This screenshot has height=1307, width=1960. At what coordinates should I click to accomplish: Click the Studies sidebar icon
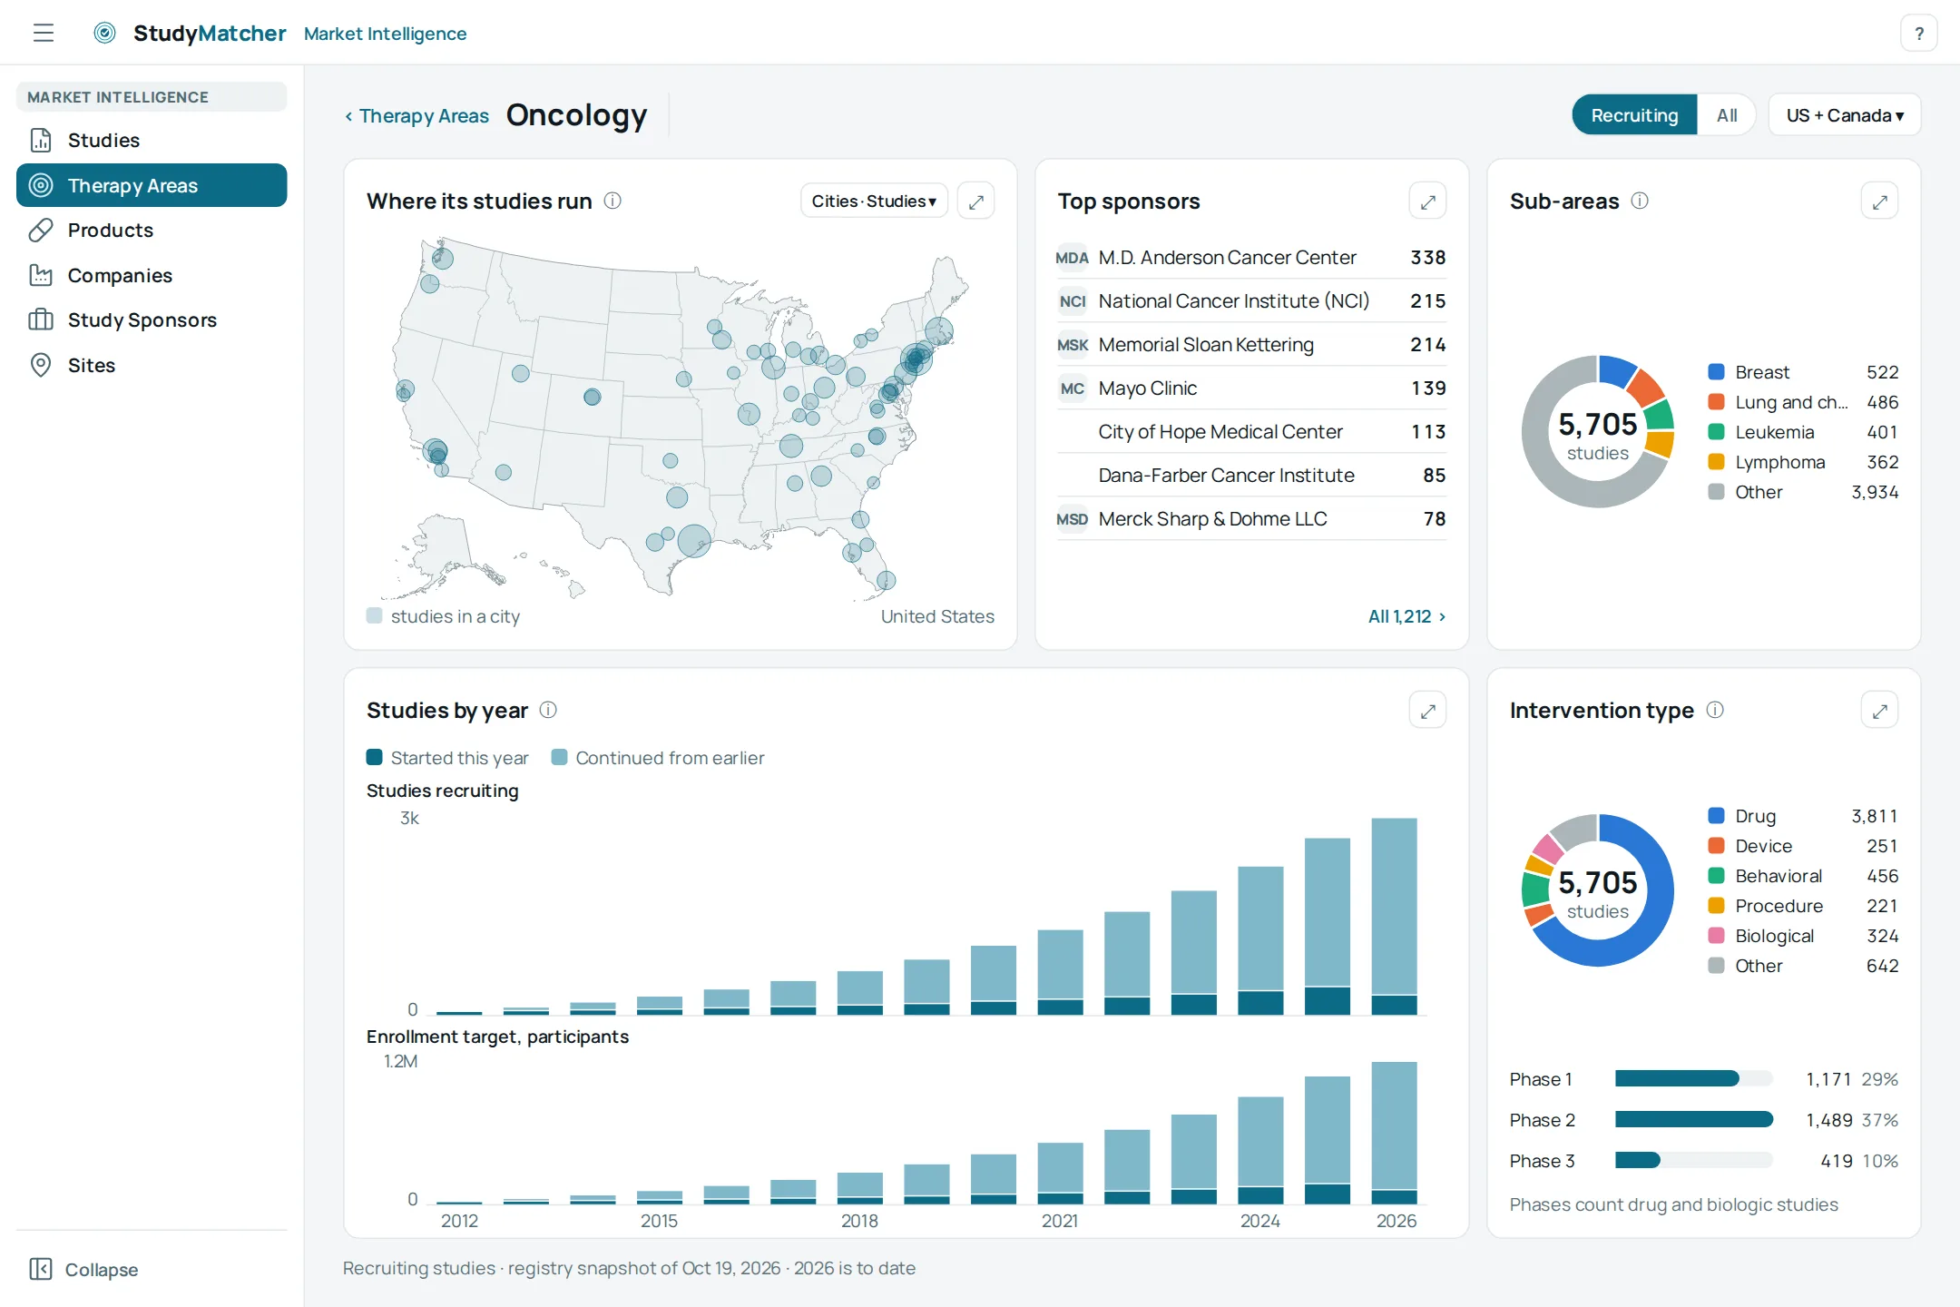pyautogui.click(x=41, y=140)
